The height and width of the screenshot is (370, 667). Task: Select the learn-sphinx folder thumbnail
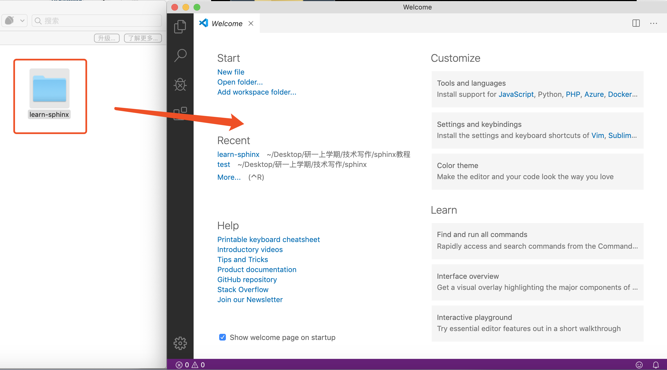pyautogui.click(x=50, y=88)
